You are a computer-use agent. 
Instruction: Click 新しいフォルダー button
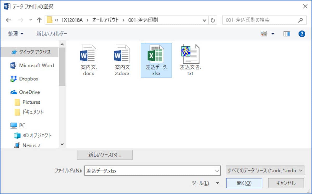tap(51, 34)
